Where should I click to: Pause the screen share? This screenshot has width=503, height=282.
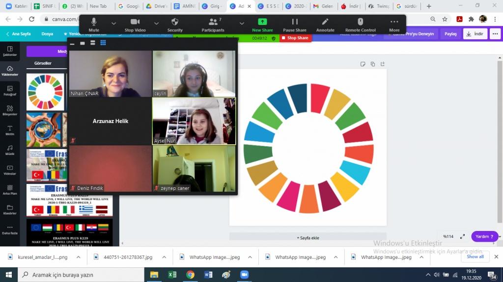[x=294, y=25]
